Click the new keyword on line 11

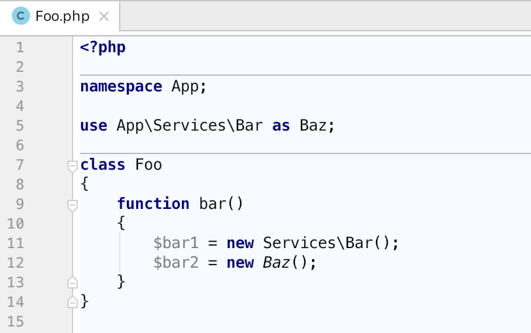(241, 244)
